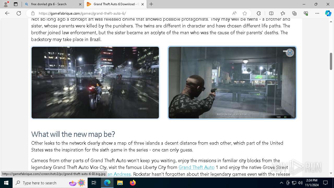Screen dimensions: 334x188
Task: Click the scrollbar down arrow
Action: pyautogui.click(x=331, y=173)
